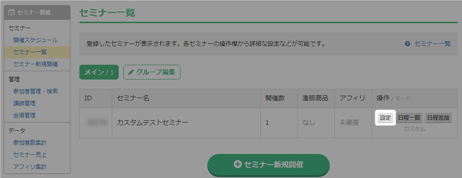Click the 設定 button for カスタムテストセミナー

tap(385, 118)
